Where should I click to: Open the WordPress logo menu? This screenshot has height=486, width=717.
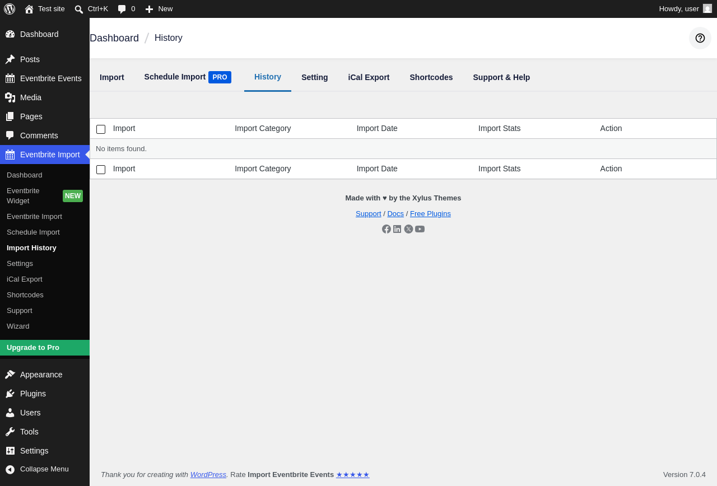click(10, 9)
